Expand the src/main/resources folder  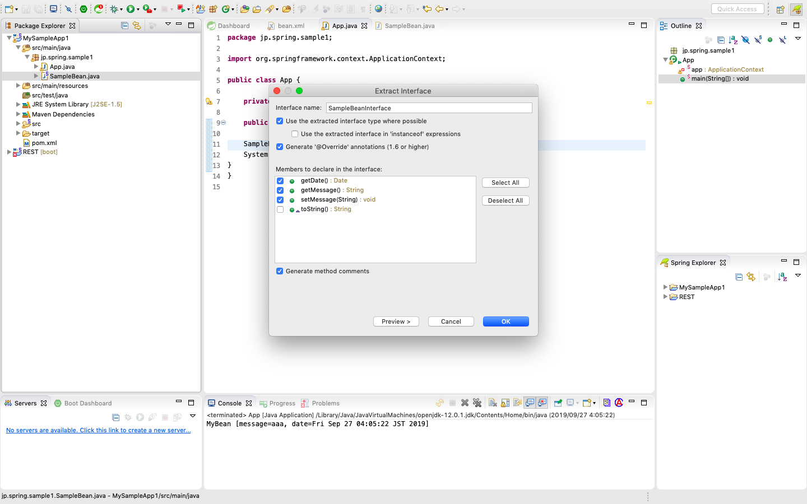pyautogui.click(x=18, y=86)
